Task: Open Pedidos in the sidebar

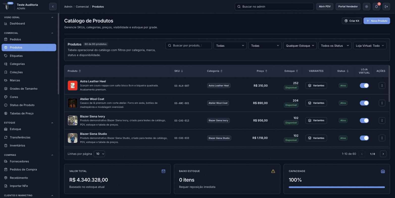Action: click(x=29, y=39)
